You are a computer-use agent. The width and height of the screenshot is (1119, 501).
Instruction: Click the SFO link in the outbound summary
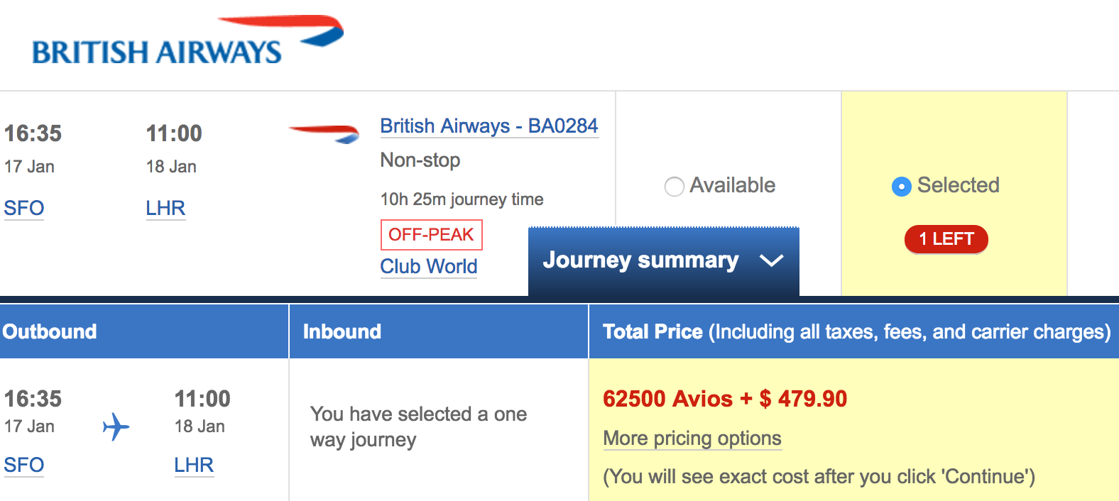(x=24, y=466)
